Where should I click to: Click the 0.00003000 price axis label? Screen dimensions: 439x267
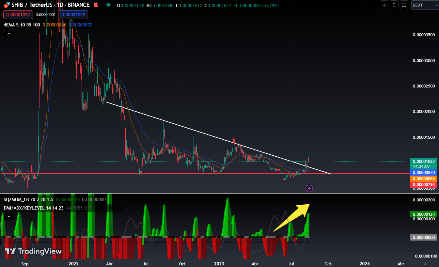pyautogui.click(x=424, y=60)
